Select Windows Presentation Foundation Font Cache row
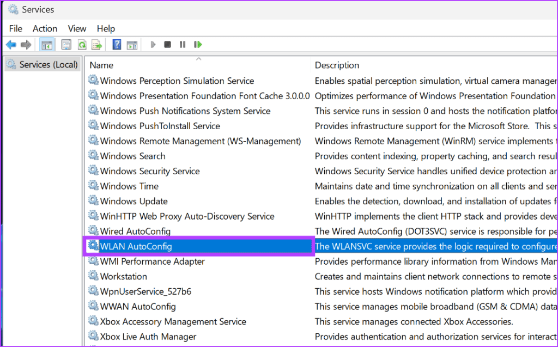558x347 pixels. pos(205,96)
